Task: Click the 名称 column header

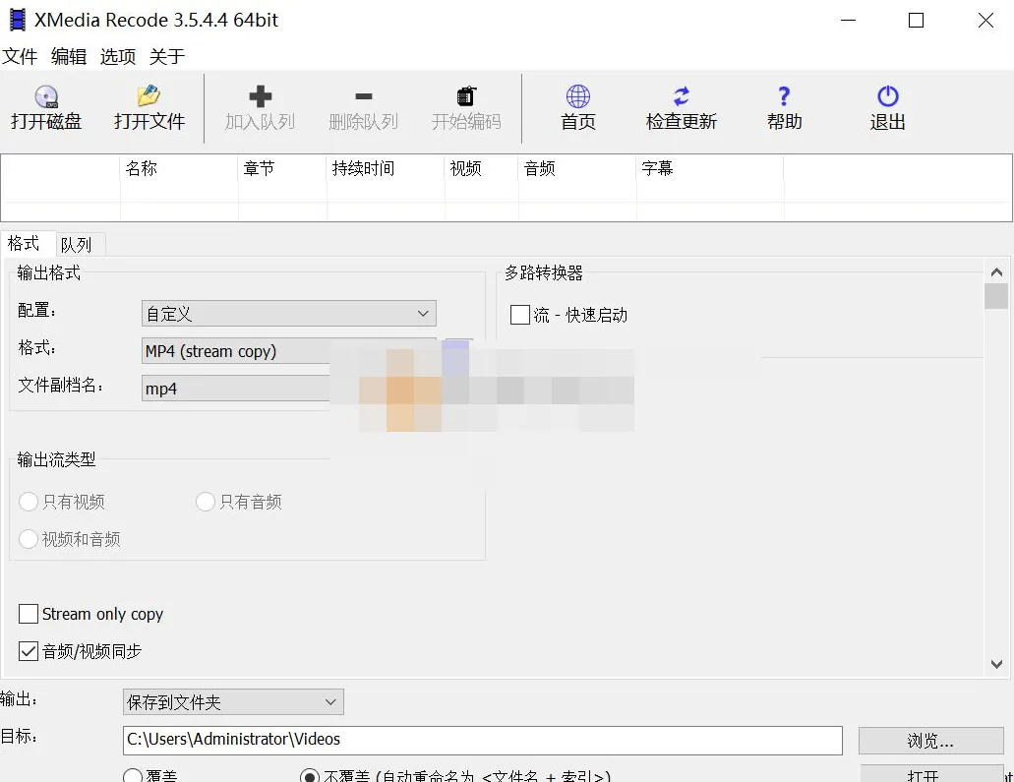Action: click(x=179, y=169)
